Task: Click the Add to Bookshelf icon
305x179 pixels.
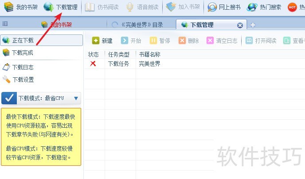Action: [x=171, y=7]
